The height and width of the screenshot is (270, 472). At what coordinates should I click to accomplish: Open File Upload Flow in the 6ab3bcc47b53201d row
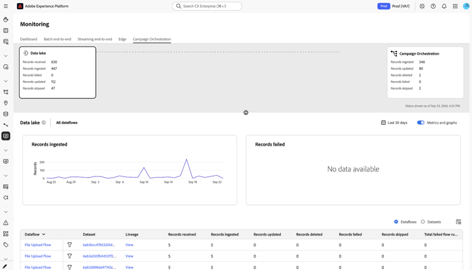38,245
